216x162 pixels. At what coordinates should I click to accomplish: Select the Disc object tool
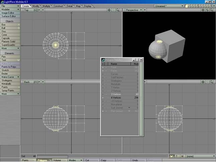pos(10,31)
